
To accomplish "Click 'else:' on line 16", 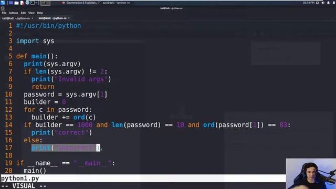I will click(x=33, y=140).
